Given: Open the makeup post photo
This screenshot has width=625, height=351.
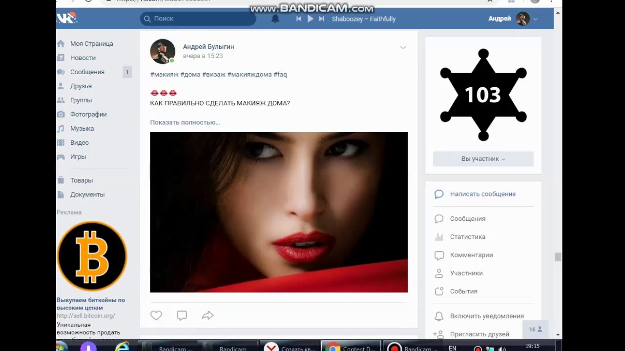Looking at the screenshot, I should (279, 212).
